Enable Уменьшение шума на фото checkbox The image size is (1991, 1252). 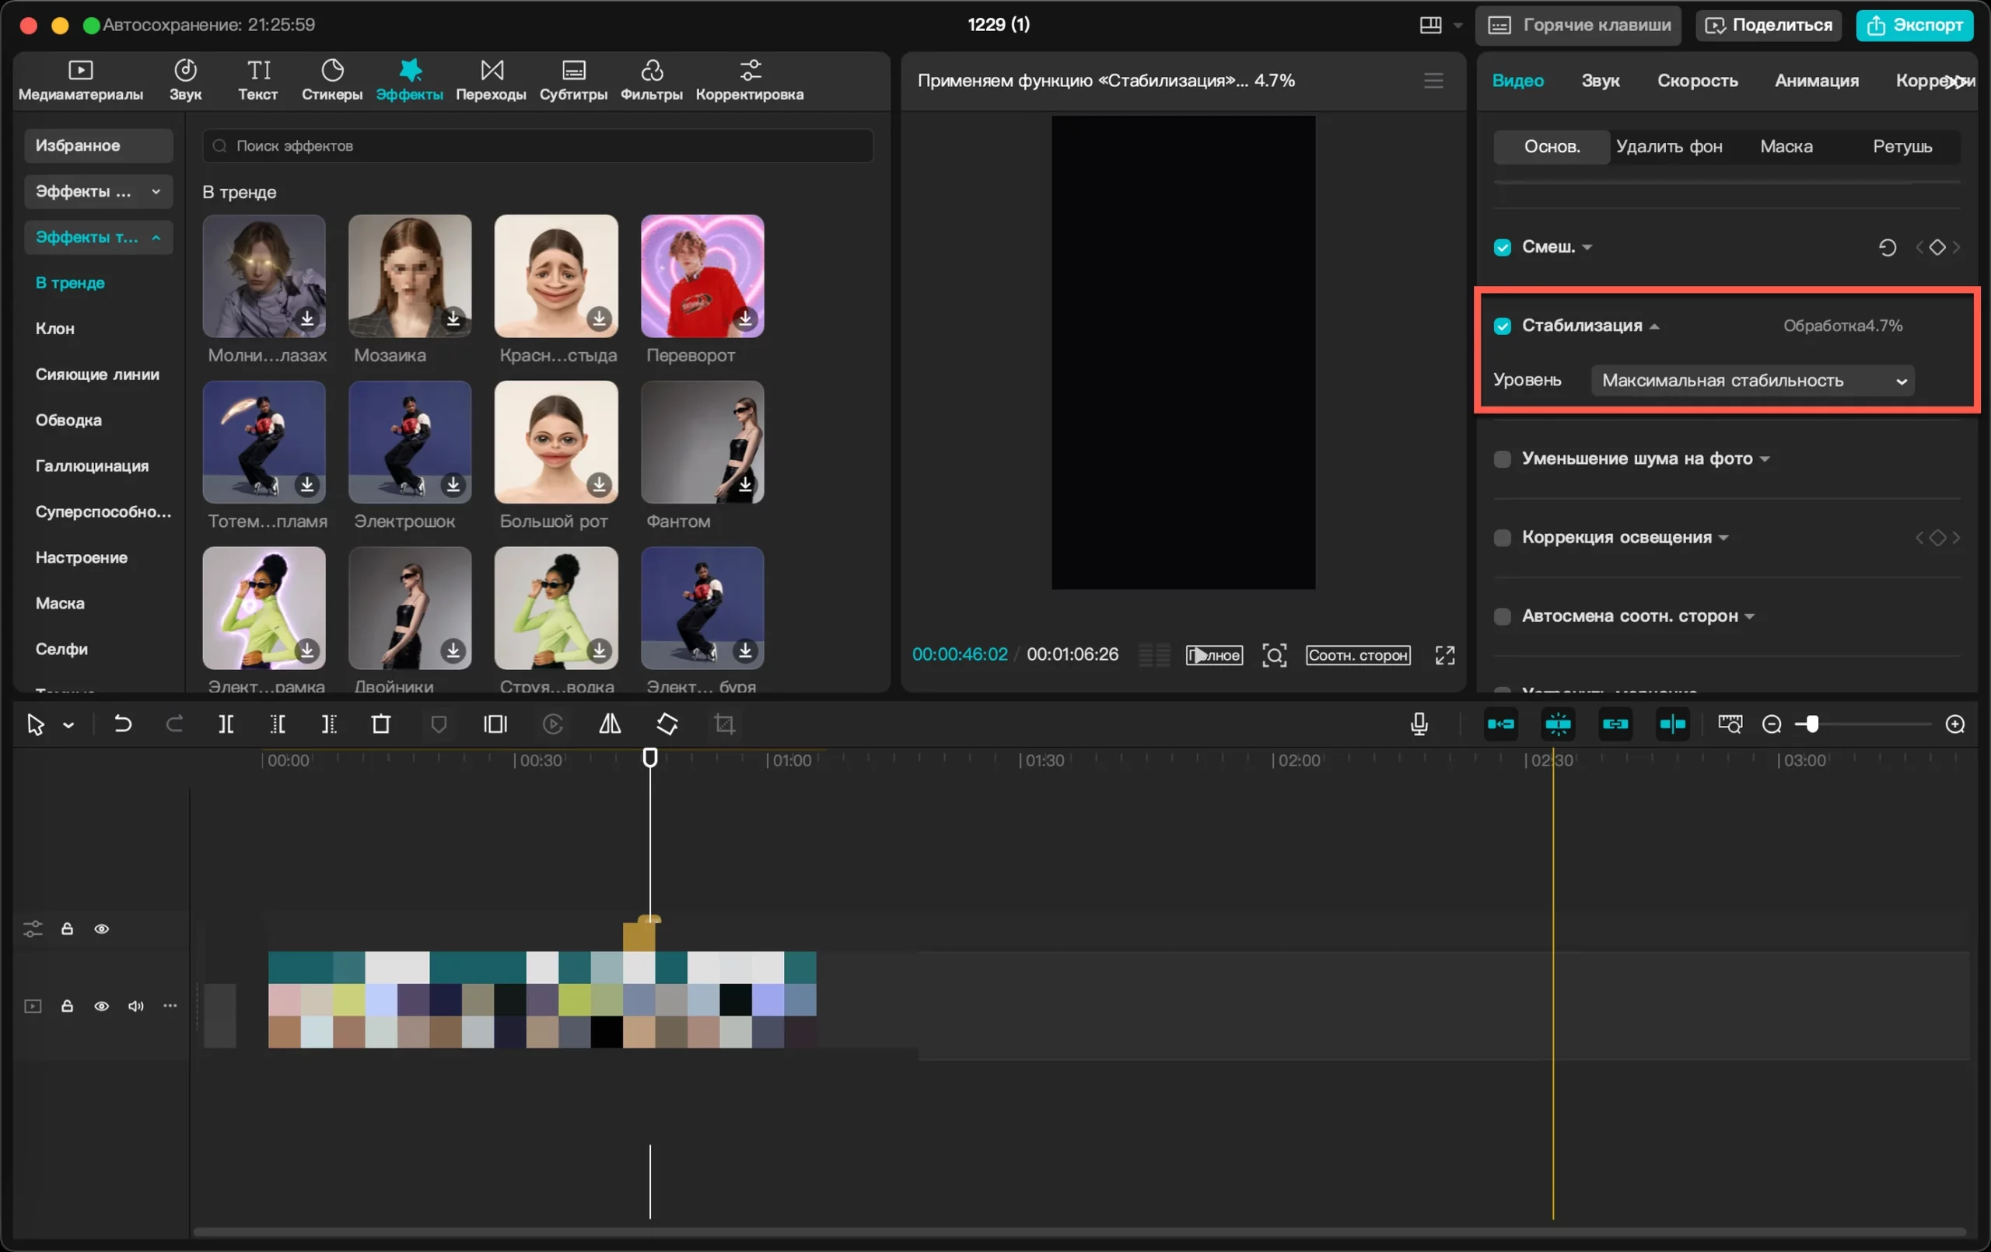coord(1502,459)
